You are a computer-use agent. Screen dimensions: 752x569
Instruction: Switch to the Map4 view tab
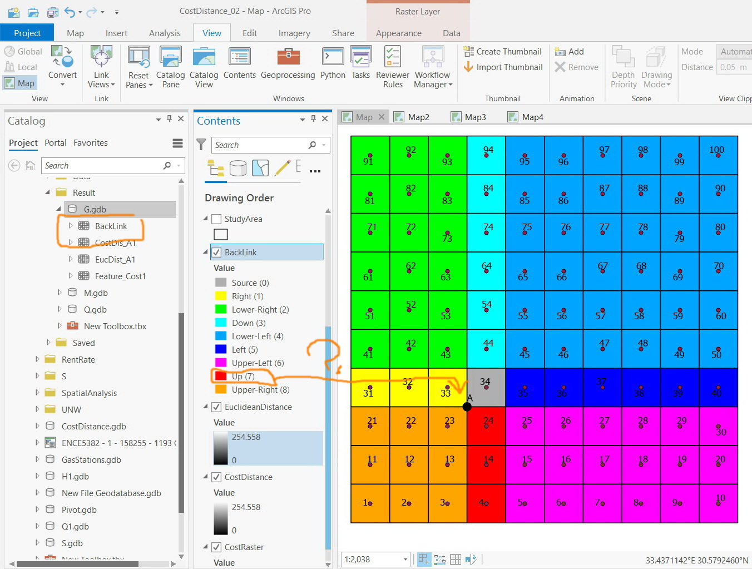click(x=526, y=117)
